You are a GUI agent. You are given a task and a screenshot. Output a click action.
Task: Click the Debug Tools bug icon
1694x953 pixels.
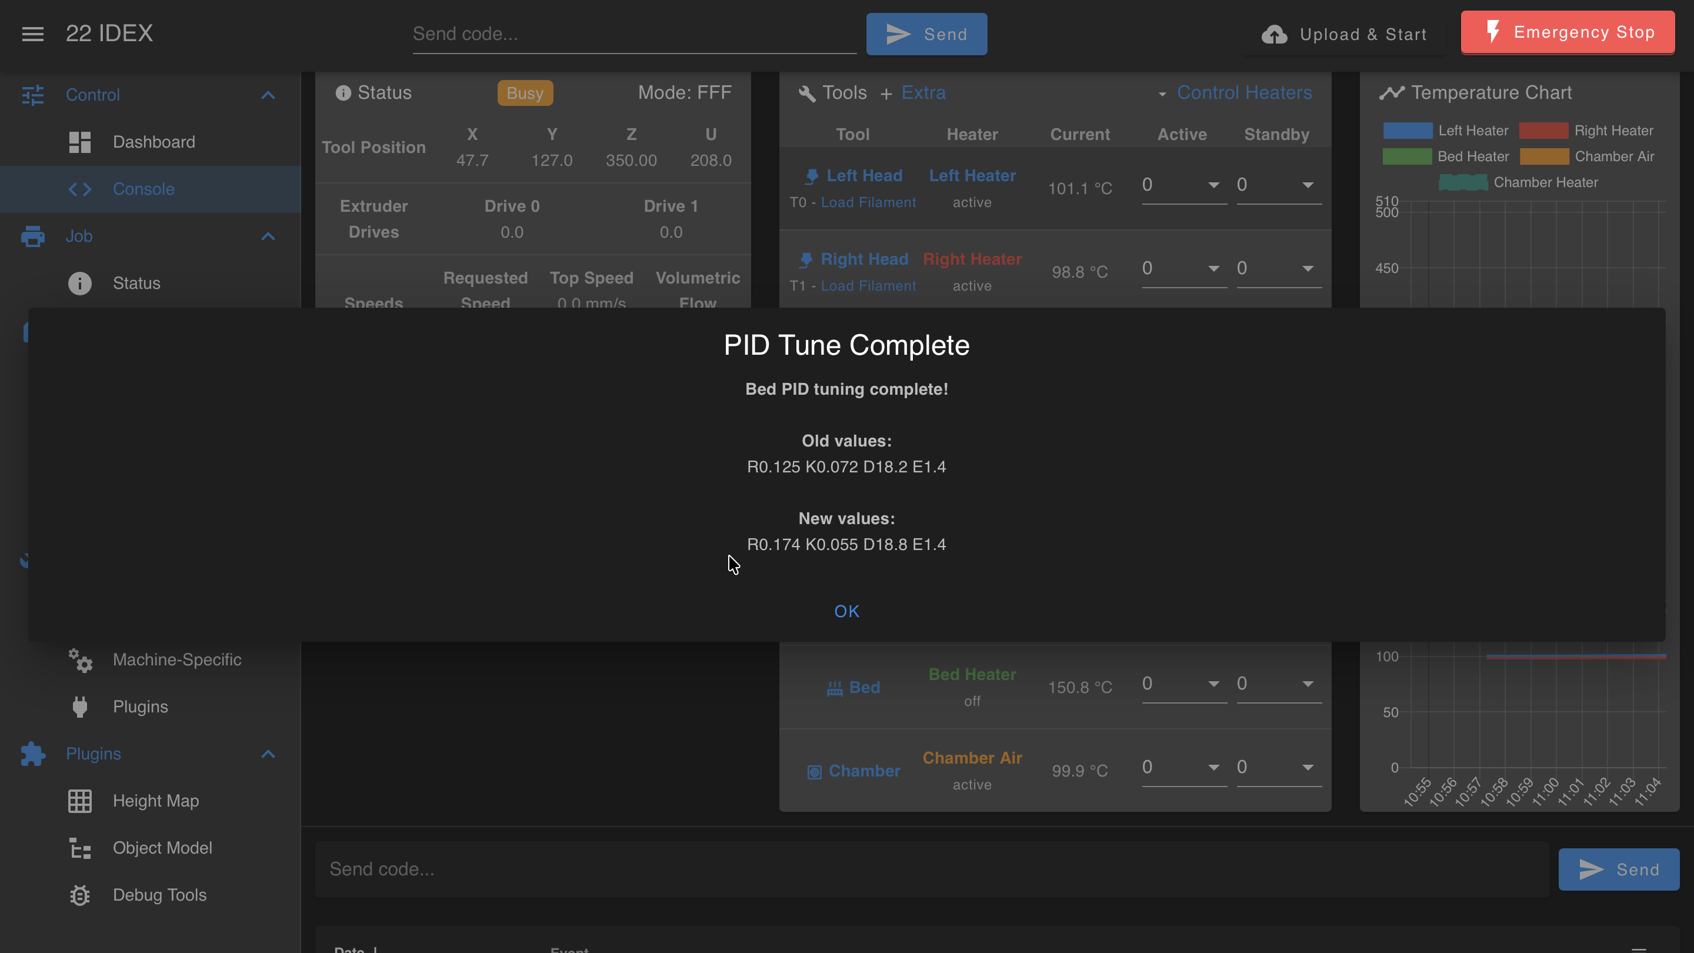[x=79, y=895]
